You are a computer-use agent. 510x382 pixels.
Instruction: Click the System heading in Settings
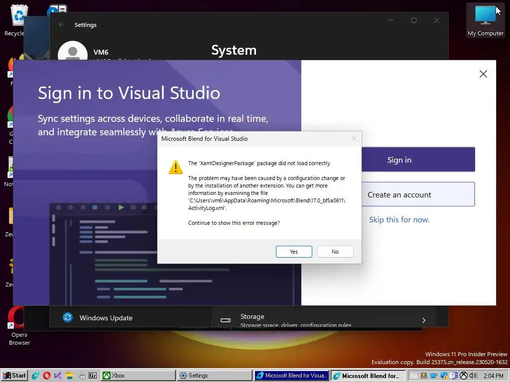(x=234, y=50)
